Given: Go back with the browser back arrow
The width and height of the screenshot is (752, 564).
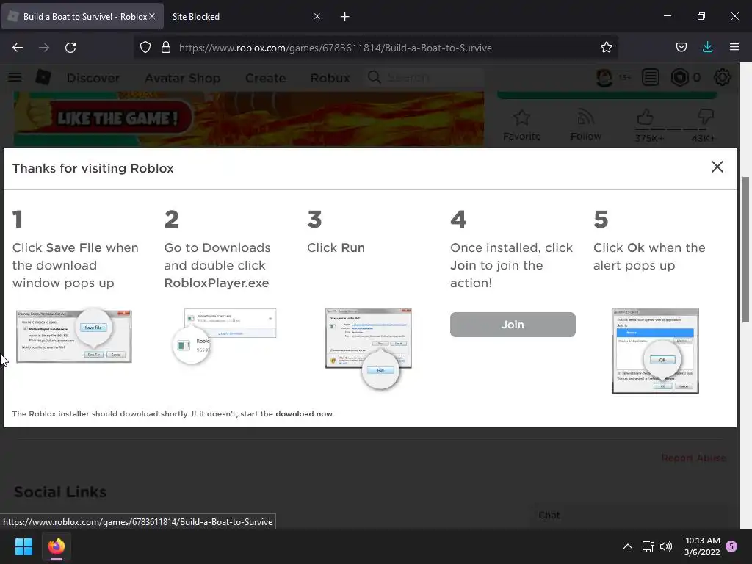Looking at the screenshot, I should 18,48.
